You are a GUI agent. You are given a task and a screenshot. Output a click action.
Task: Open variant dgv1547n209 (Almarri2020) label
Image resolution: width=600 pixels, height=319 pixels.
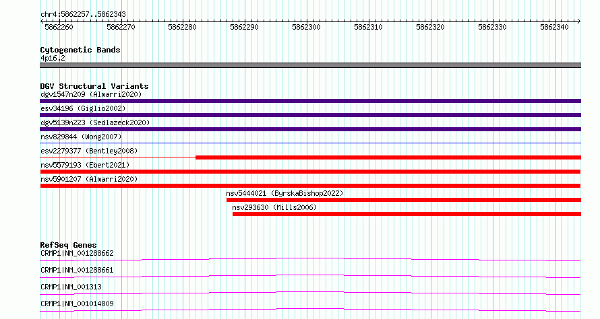[91, 94]
